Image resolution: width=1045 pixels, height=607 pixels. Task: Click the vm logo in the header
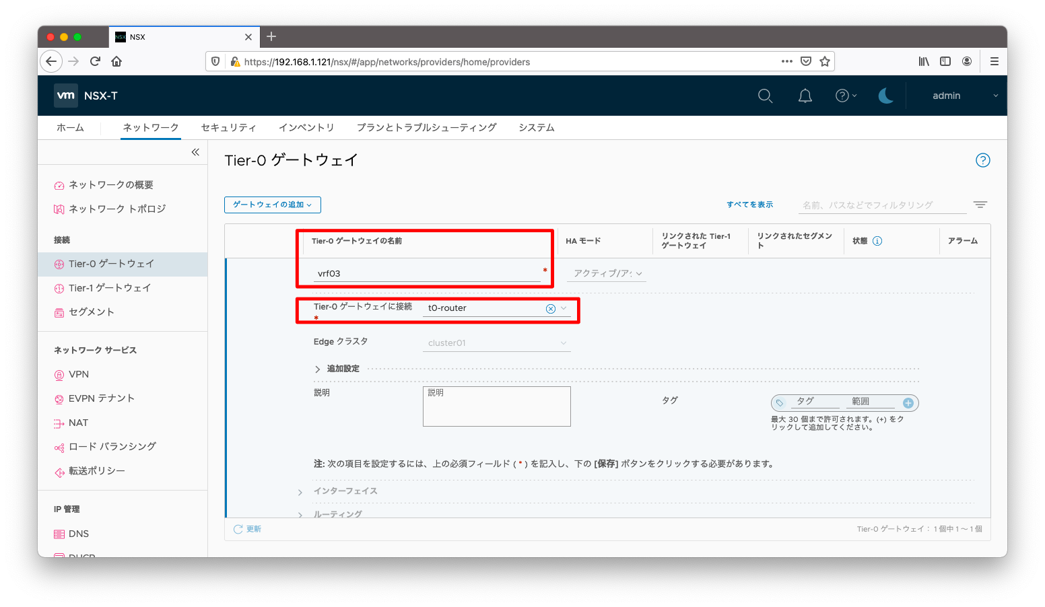coord(66,96)
